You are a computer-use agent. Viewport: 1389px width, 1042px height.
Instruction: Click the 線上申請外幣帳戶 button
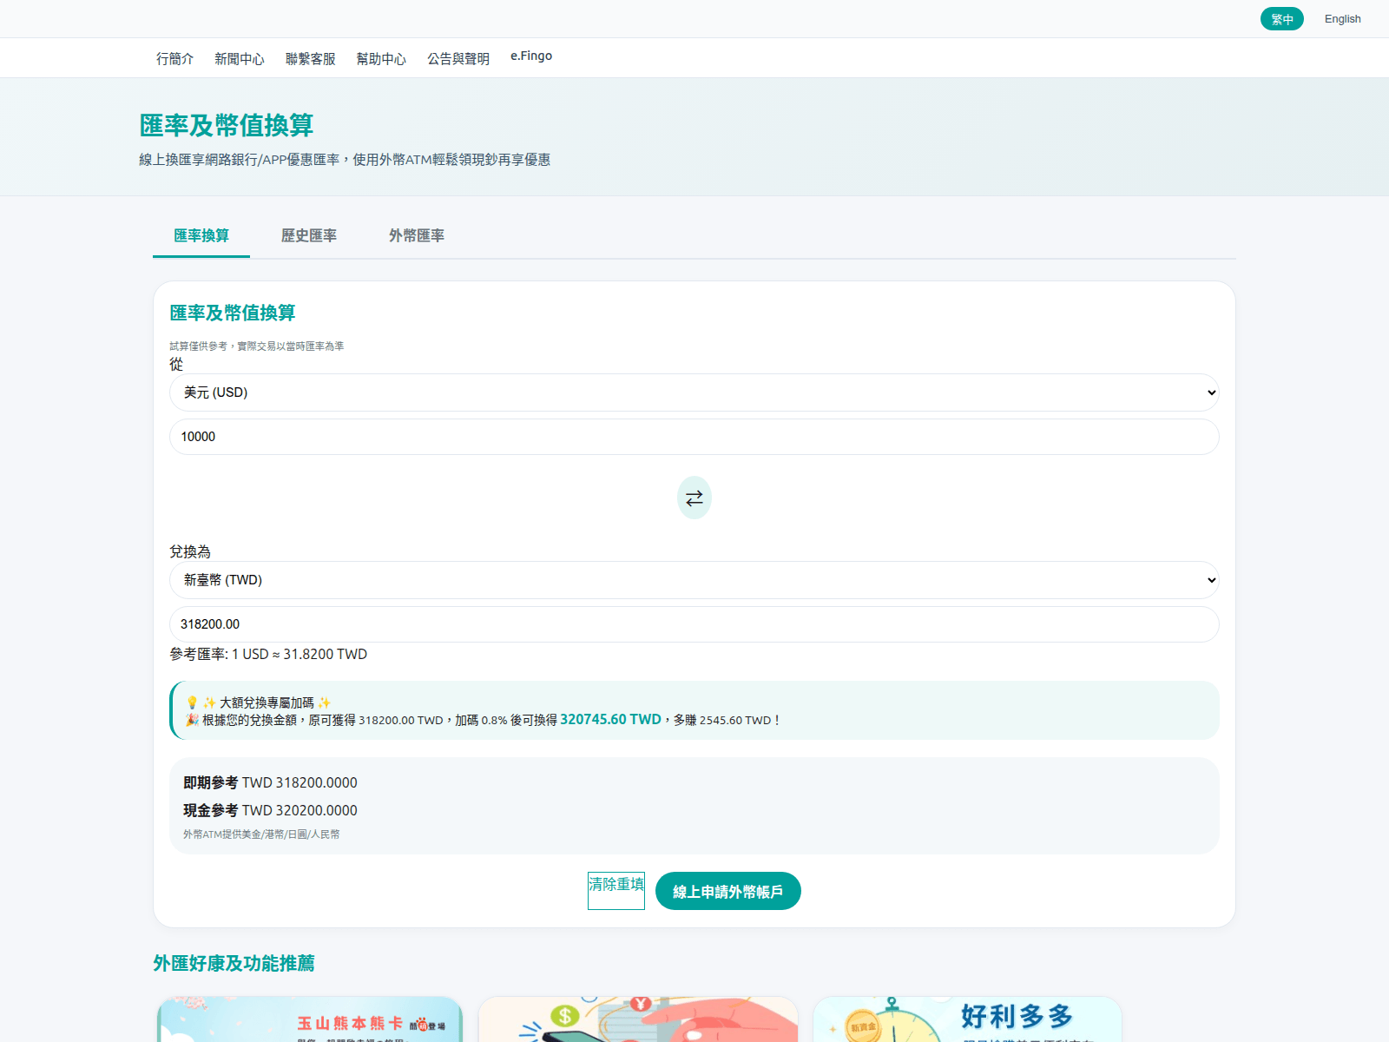tap(728, 891)
